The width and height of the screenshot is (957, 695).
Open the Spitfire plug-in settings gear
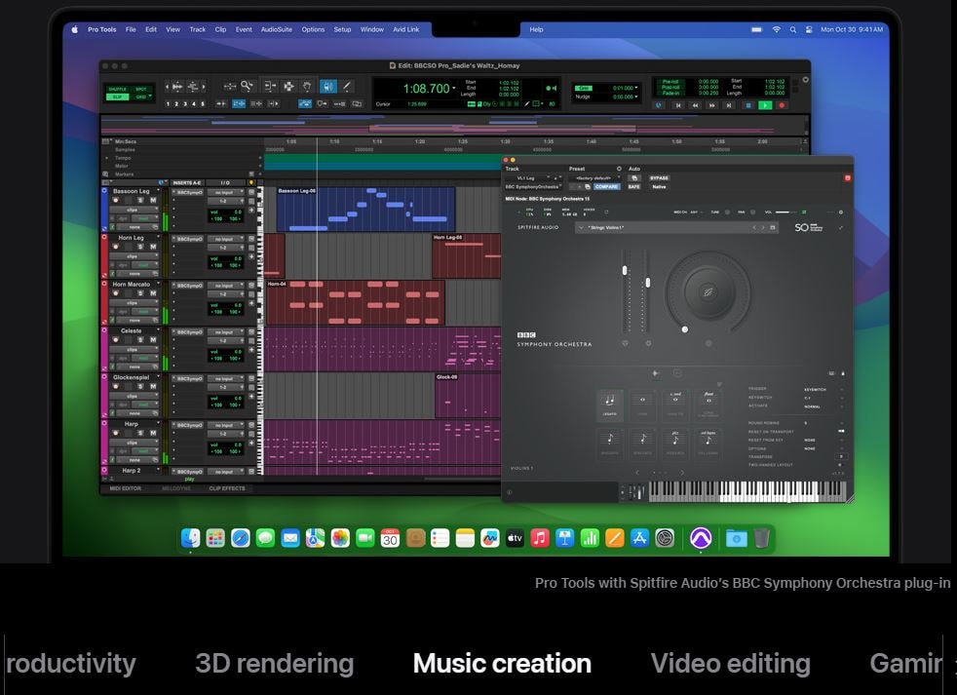(841, 212)
